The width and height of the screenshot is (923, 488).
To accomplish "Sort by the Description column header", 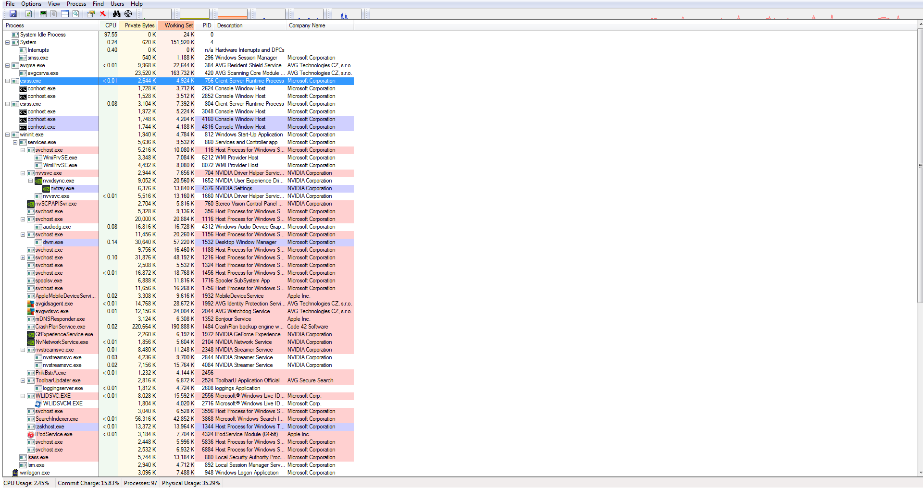I will (251, 25).
